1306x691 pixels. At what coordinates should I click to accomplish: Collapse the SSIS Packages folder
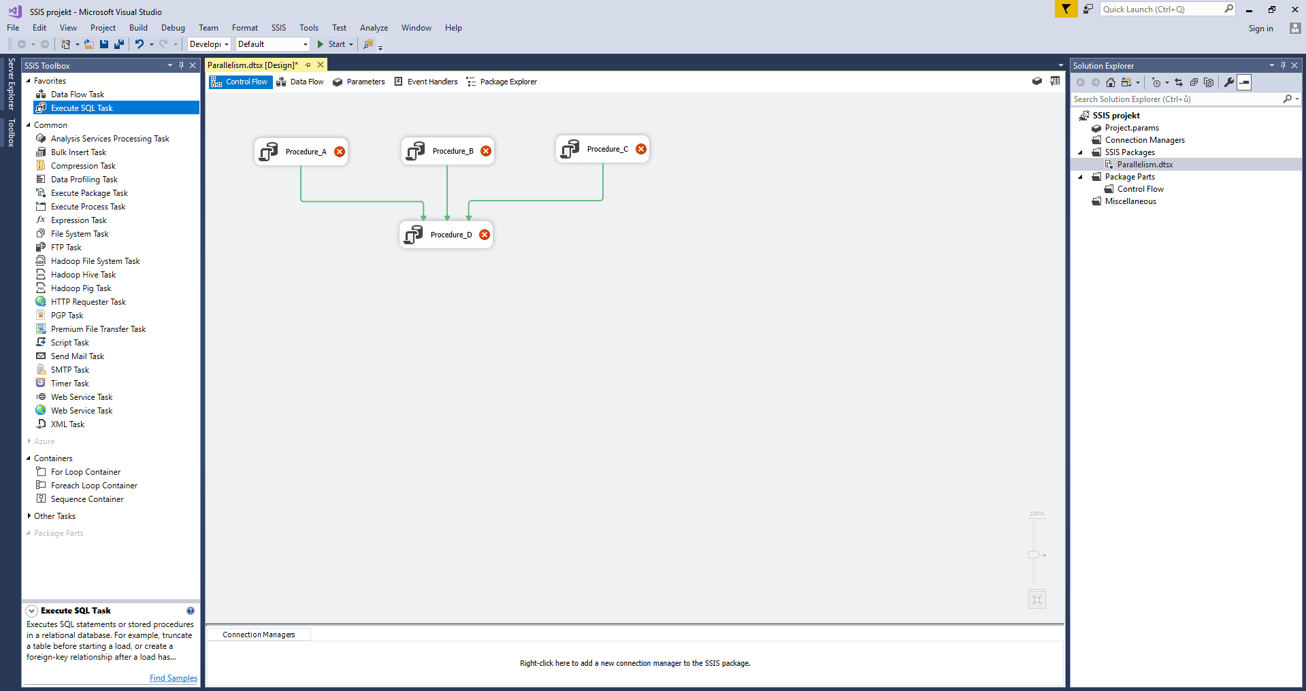[x=1080, y=152]
